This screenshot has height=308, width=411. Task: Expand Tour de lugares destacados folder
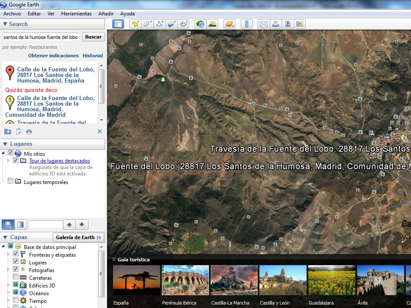tap(9, 160)
